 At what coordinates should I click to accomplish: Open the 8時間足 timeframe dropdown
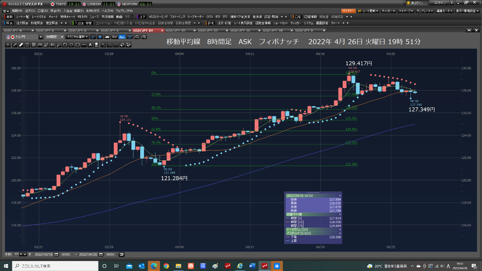pyautogui.click(x=54, y=37)
